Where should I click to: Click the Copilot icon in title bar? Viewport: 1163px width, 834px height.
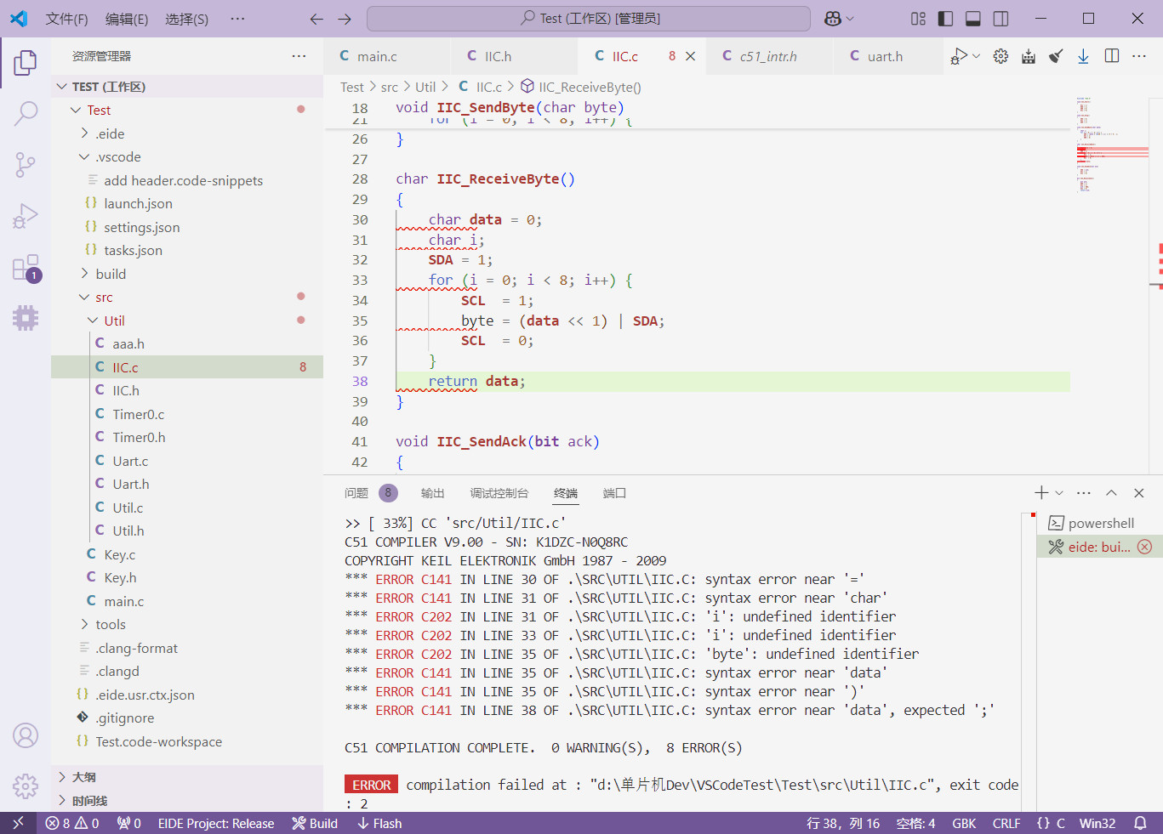pos(832,19)
